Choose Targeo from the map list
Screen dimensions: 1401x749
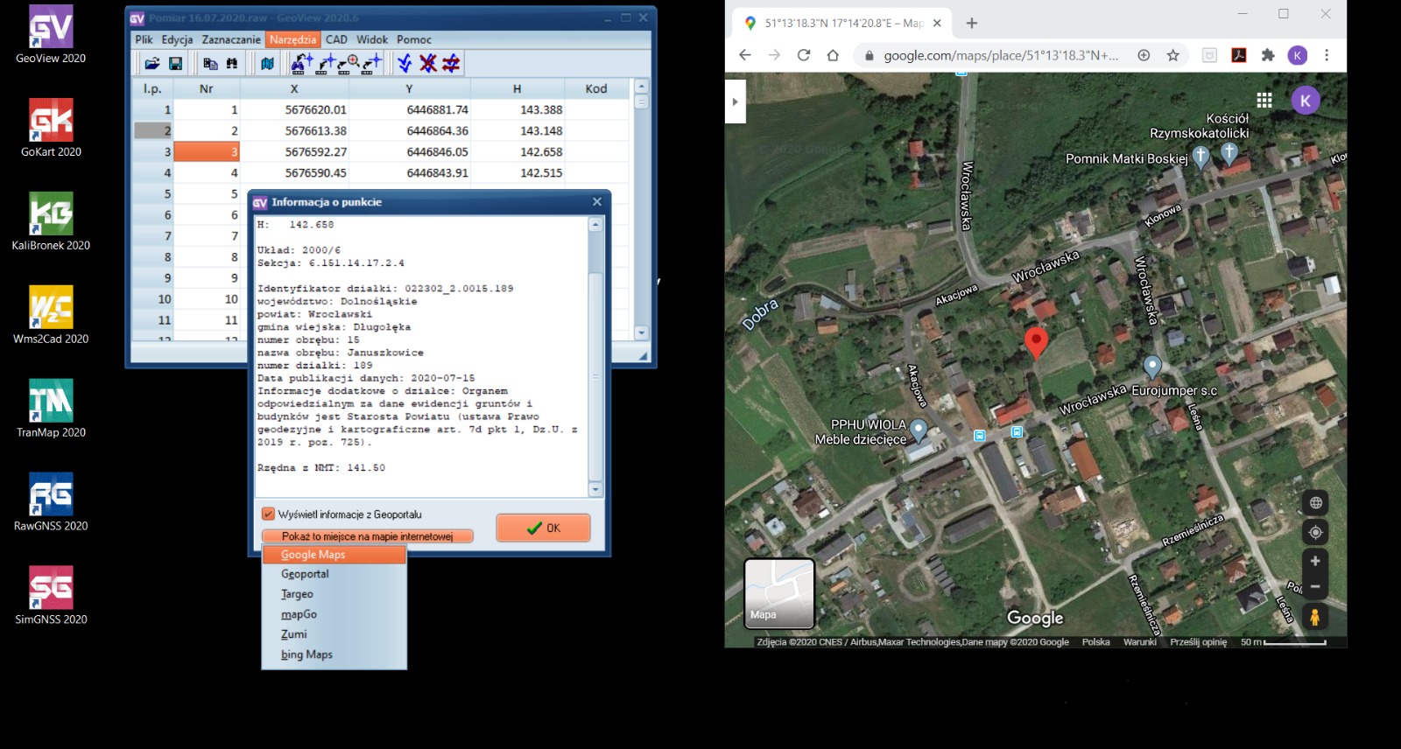(334, 594)
